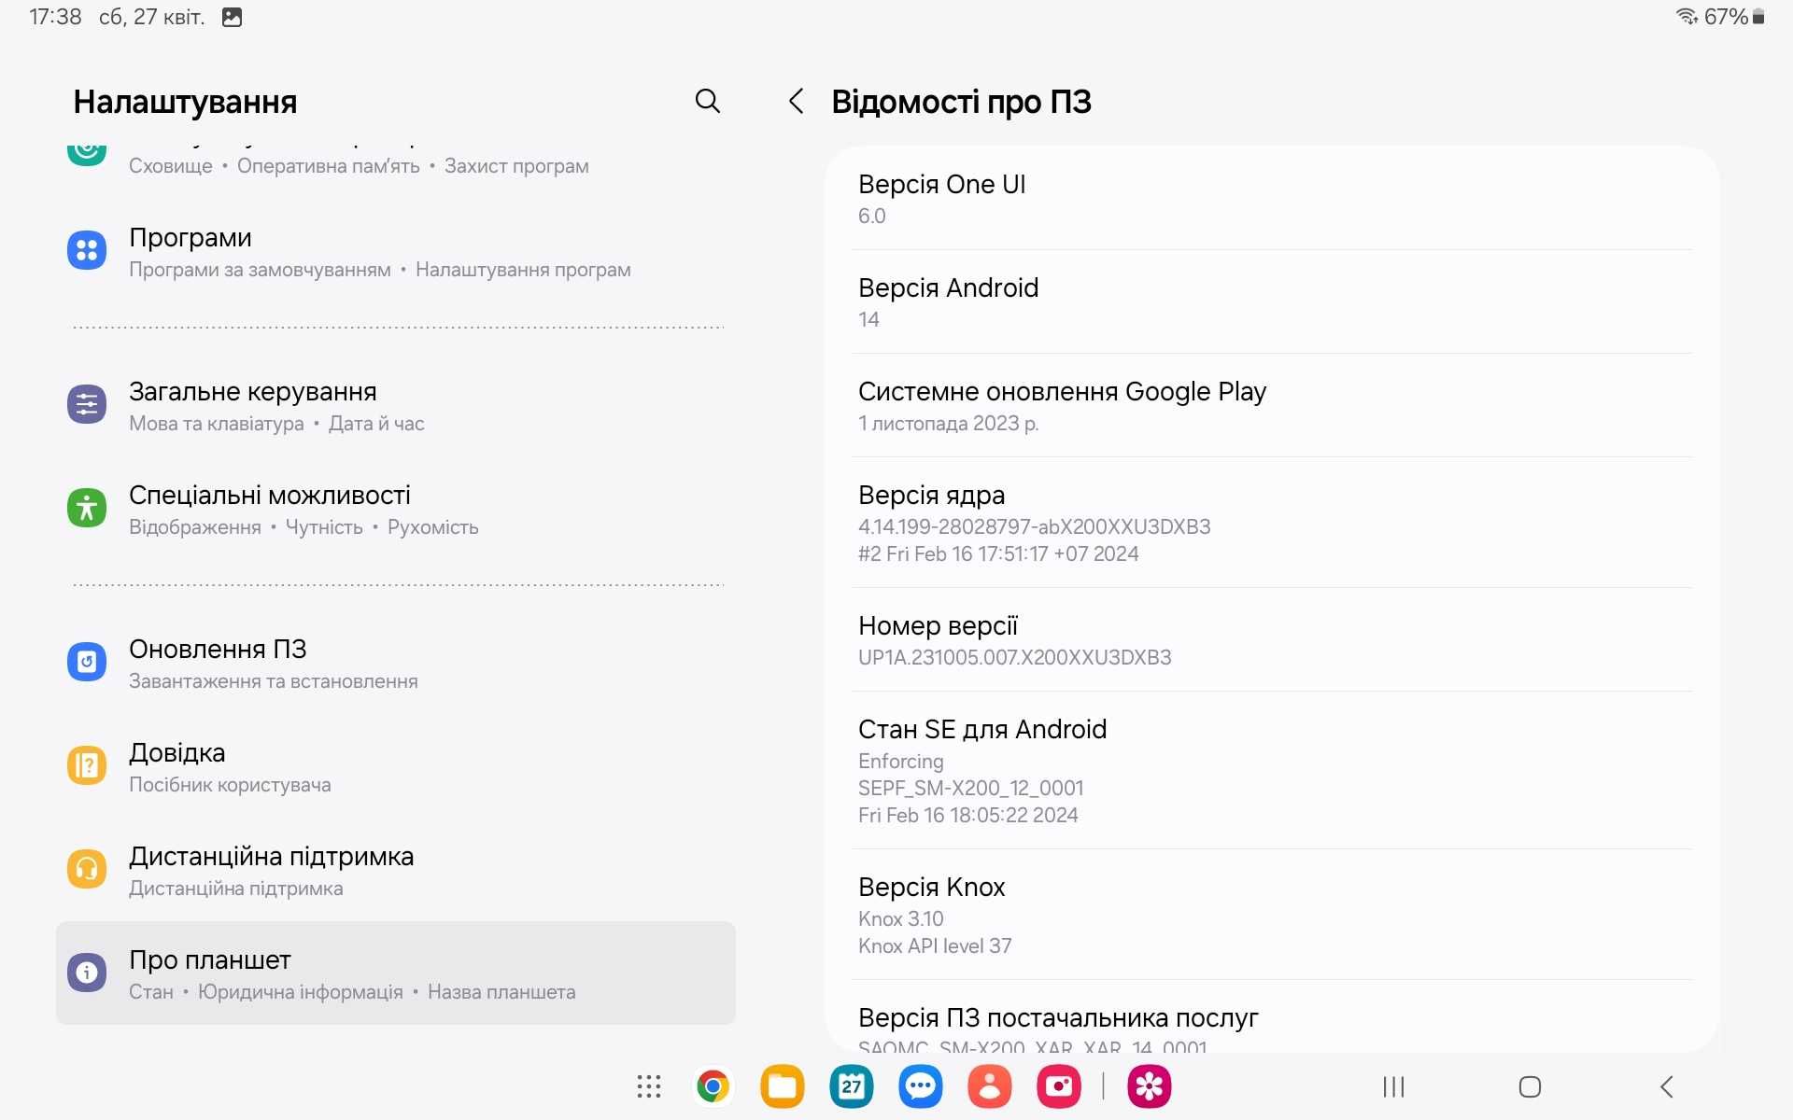The height and width of the screenshot is (1120, 1793).
Task: Tap the battery 67% indicator
Action: pyautogui.click(x=1735, y=17)
